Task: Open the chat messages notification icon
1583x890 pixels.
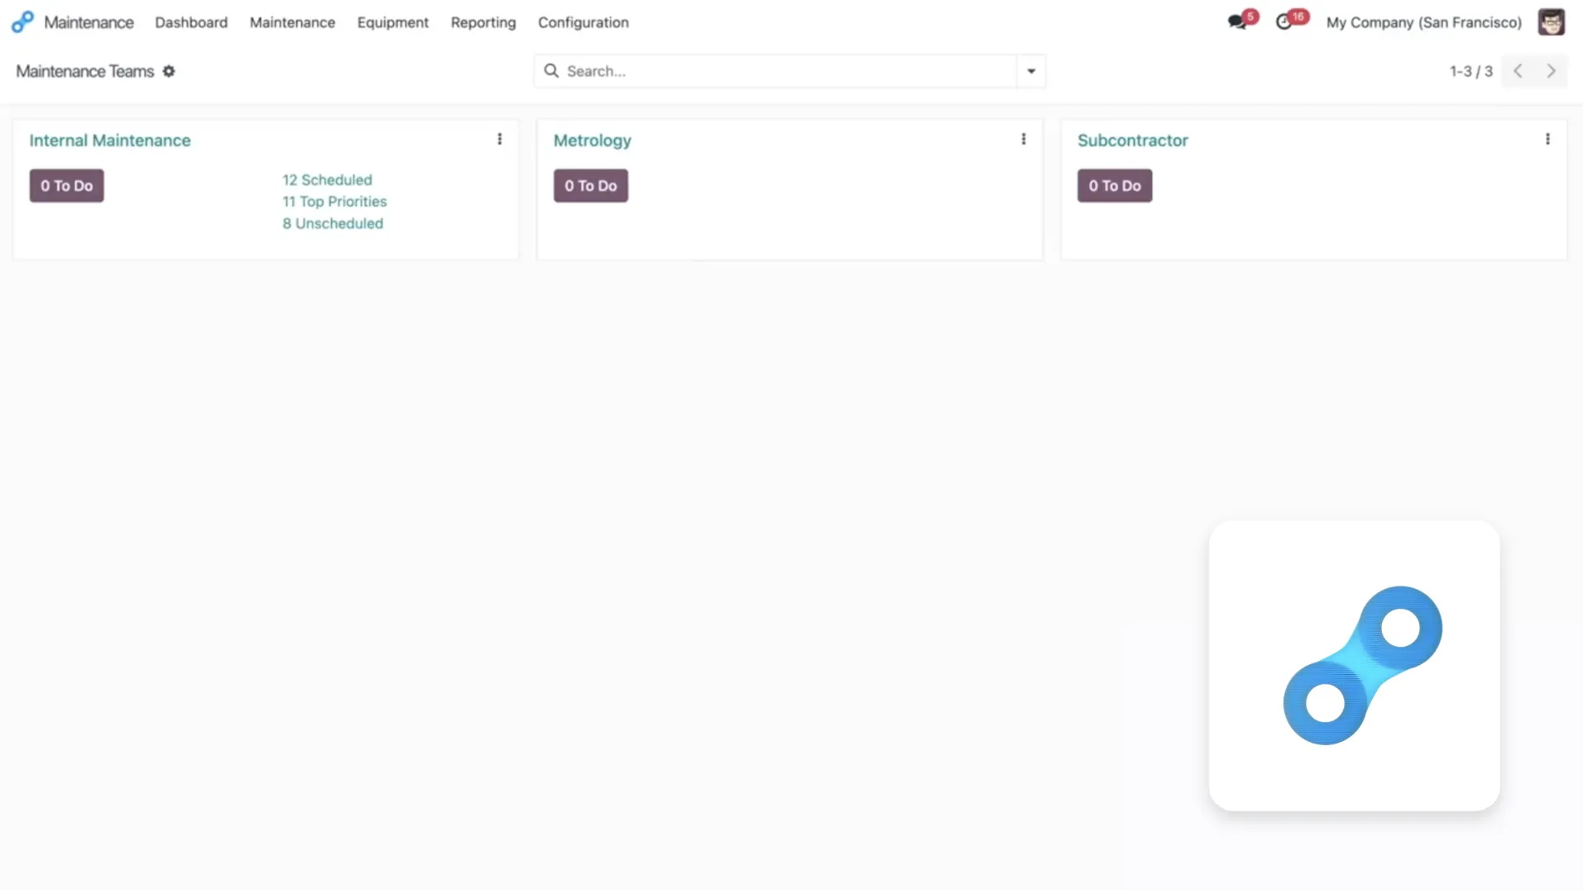Action: click(1238, 22)
